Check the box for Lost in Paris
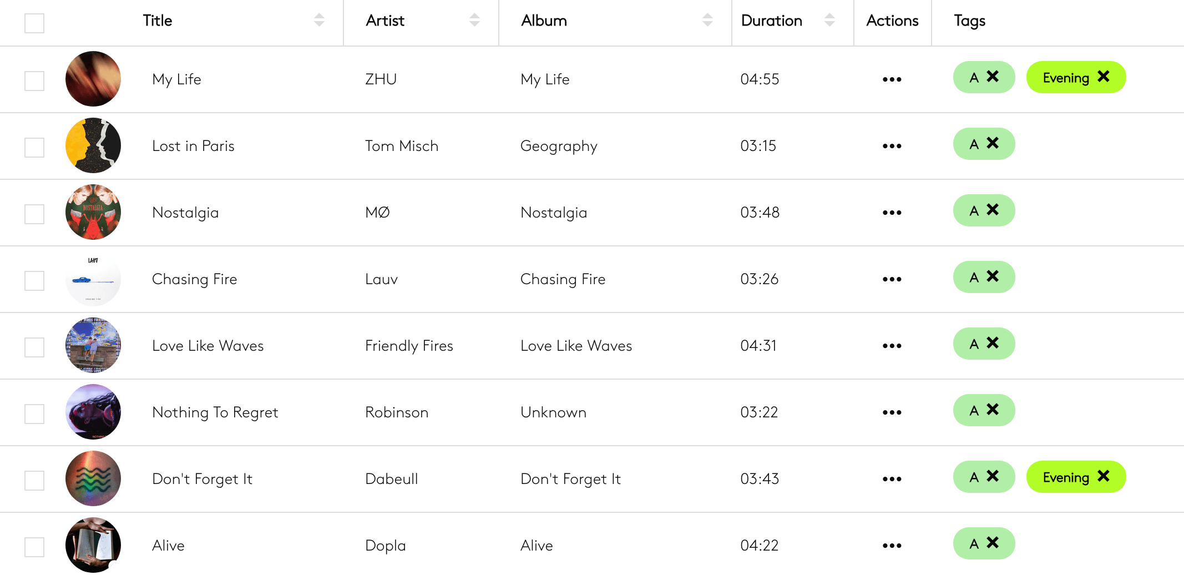This screenshot has height=575, width=1184. pos(34,148)
